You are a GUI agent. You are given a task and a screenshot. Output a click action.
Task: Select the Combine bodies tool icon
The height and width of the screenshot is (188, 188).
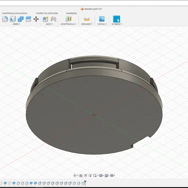21,19
